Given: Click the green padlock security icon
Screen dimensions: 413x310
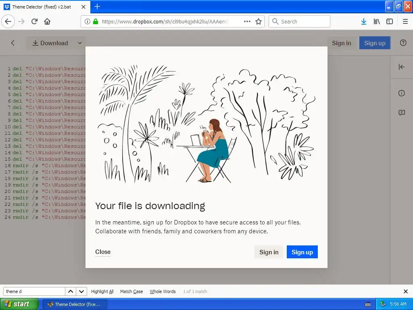Looking at the screenshot, I should click(96, 21).
